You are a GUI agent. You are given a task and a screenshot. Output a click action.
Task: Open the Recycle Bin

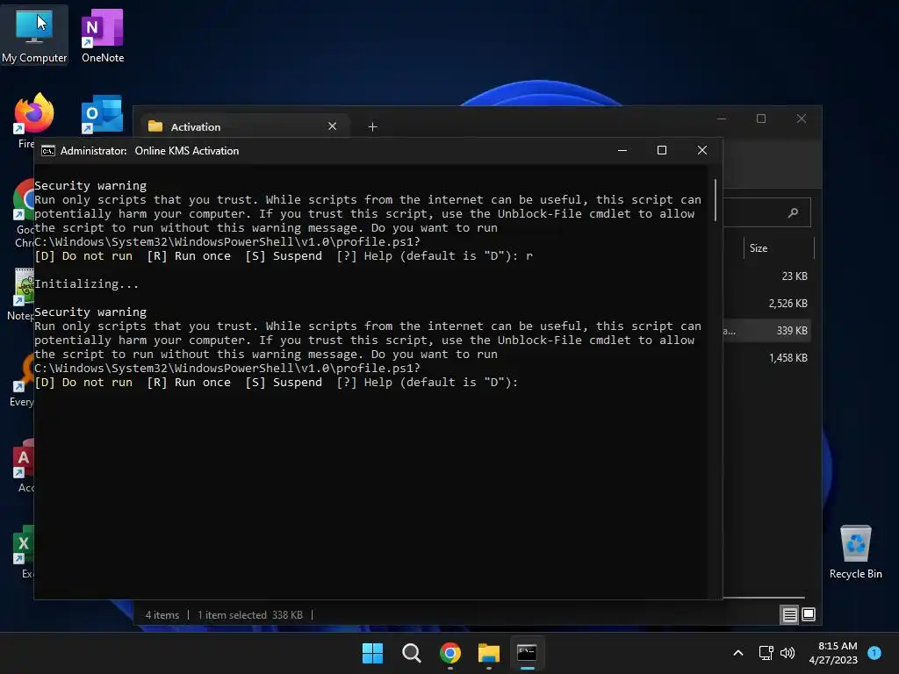coord(855,551)
